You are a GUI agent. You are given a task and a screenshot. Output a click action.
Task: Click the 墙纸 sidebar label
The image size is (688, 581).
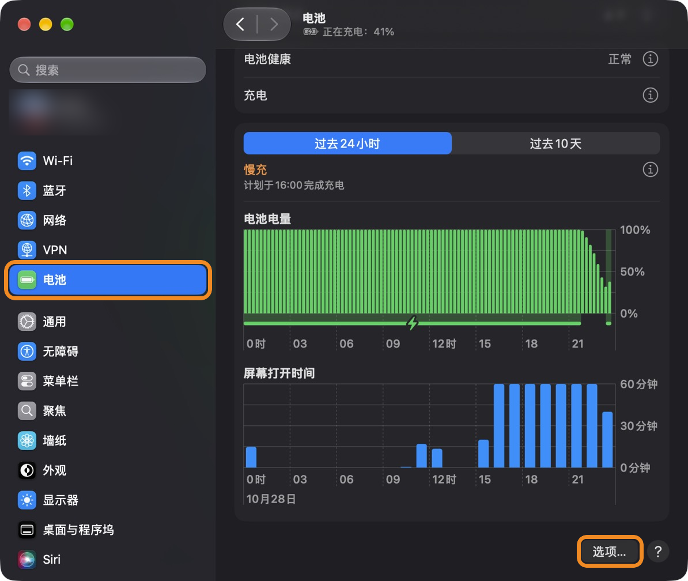54,440
